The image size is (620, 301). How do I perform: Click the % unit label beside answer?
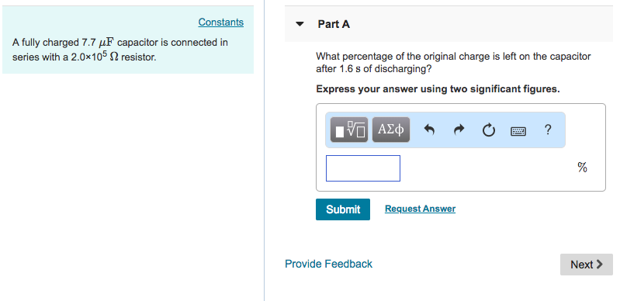tap(582, 168)
